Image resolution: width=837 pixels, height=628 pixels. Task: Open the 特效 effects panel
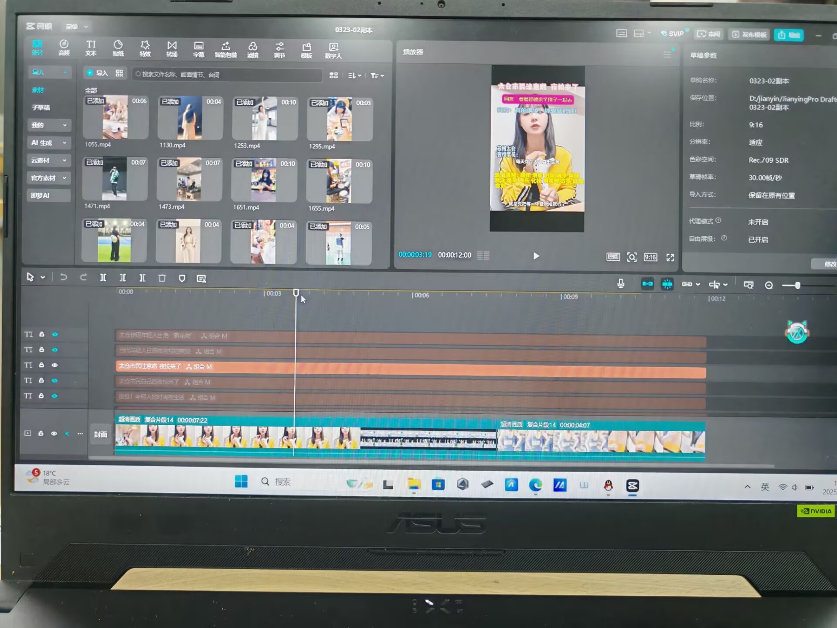[x=145, y=48]
